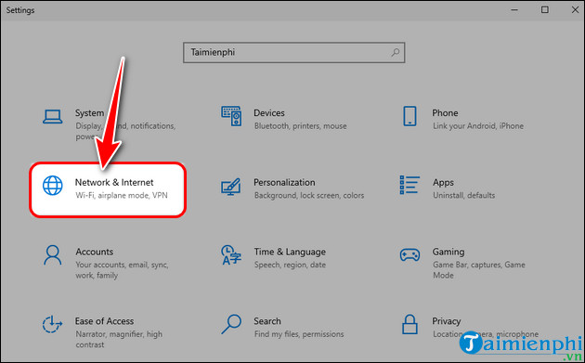Click the Phone icon
The width and height of the screenshot is (585, 363).
pyautogui.click(x=409, y=116)
